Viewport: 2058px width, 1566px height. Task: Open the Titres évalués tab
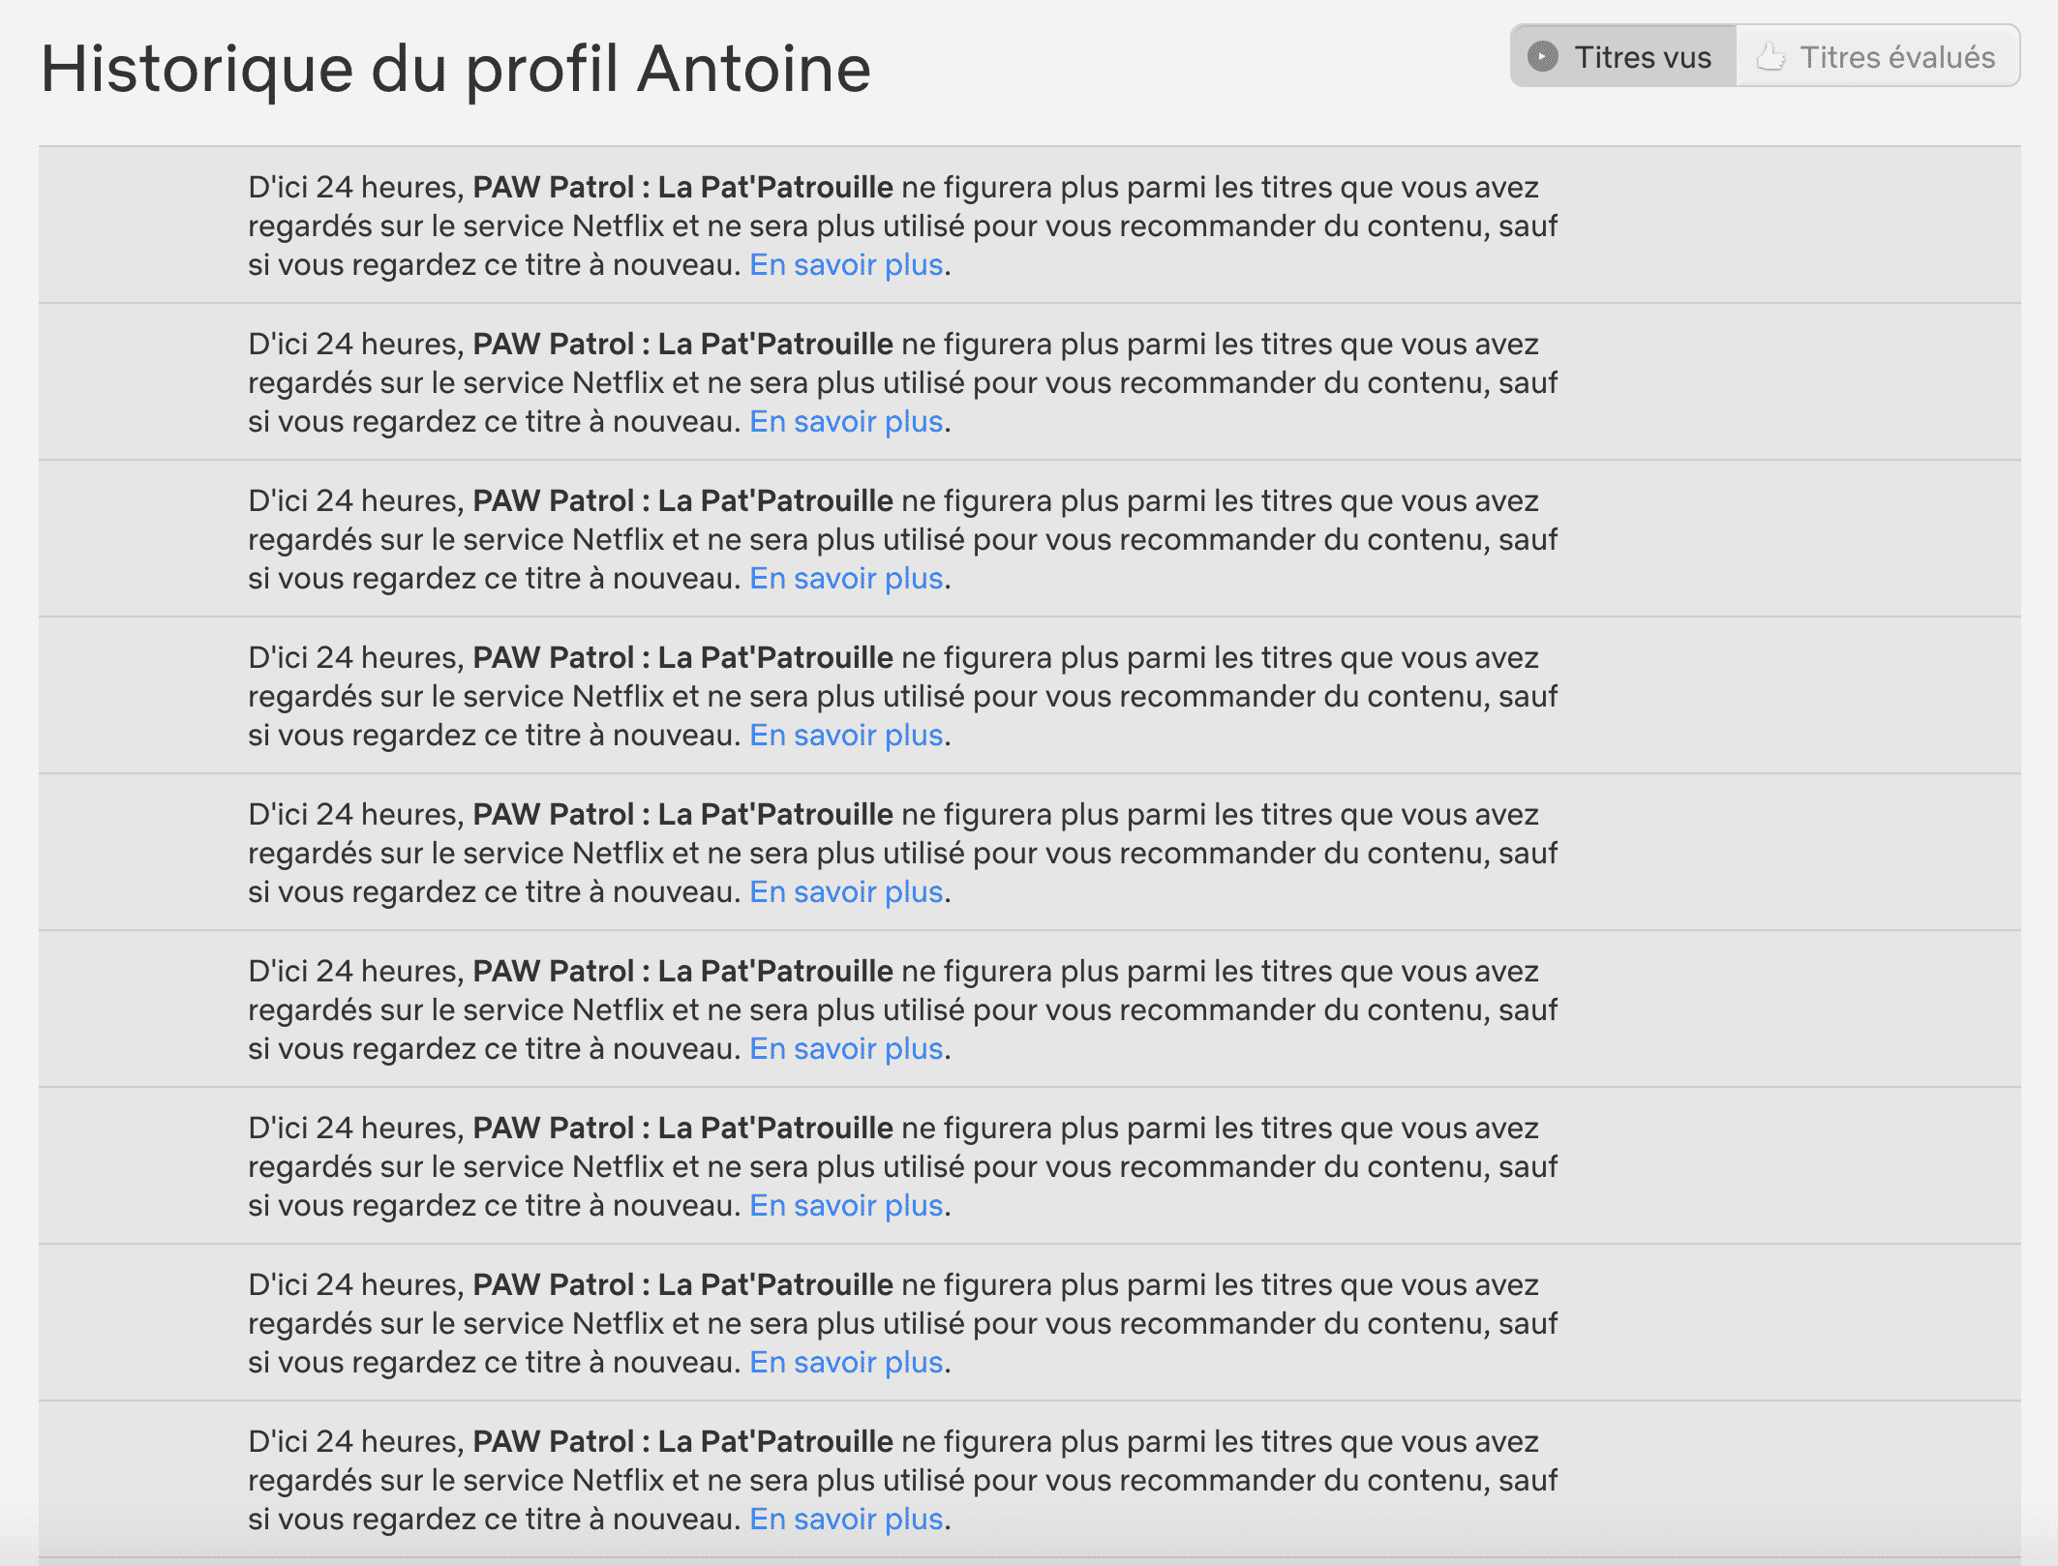[x=1877, y=56]
